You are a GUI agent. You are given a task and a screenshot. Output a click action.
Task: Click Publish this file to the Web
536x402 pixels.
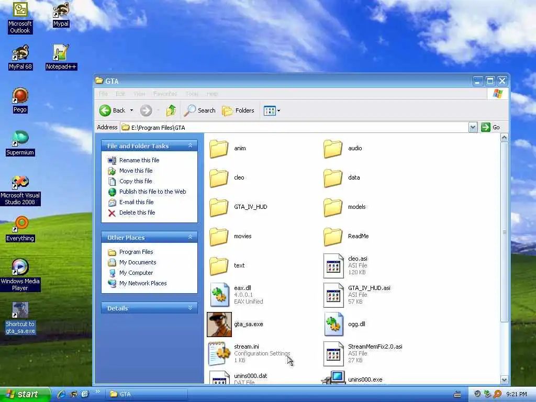tap(152, 192)
